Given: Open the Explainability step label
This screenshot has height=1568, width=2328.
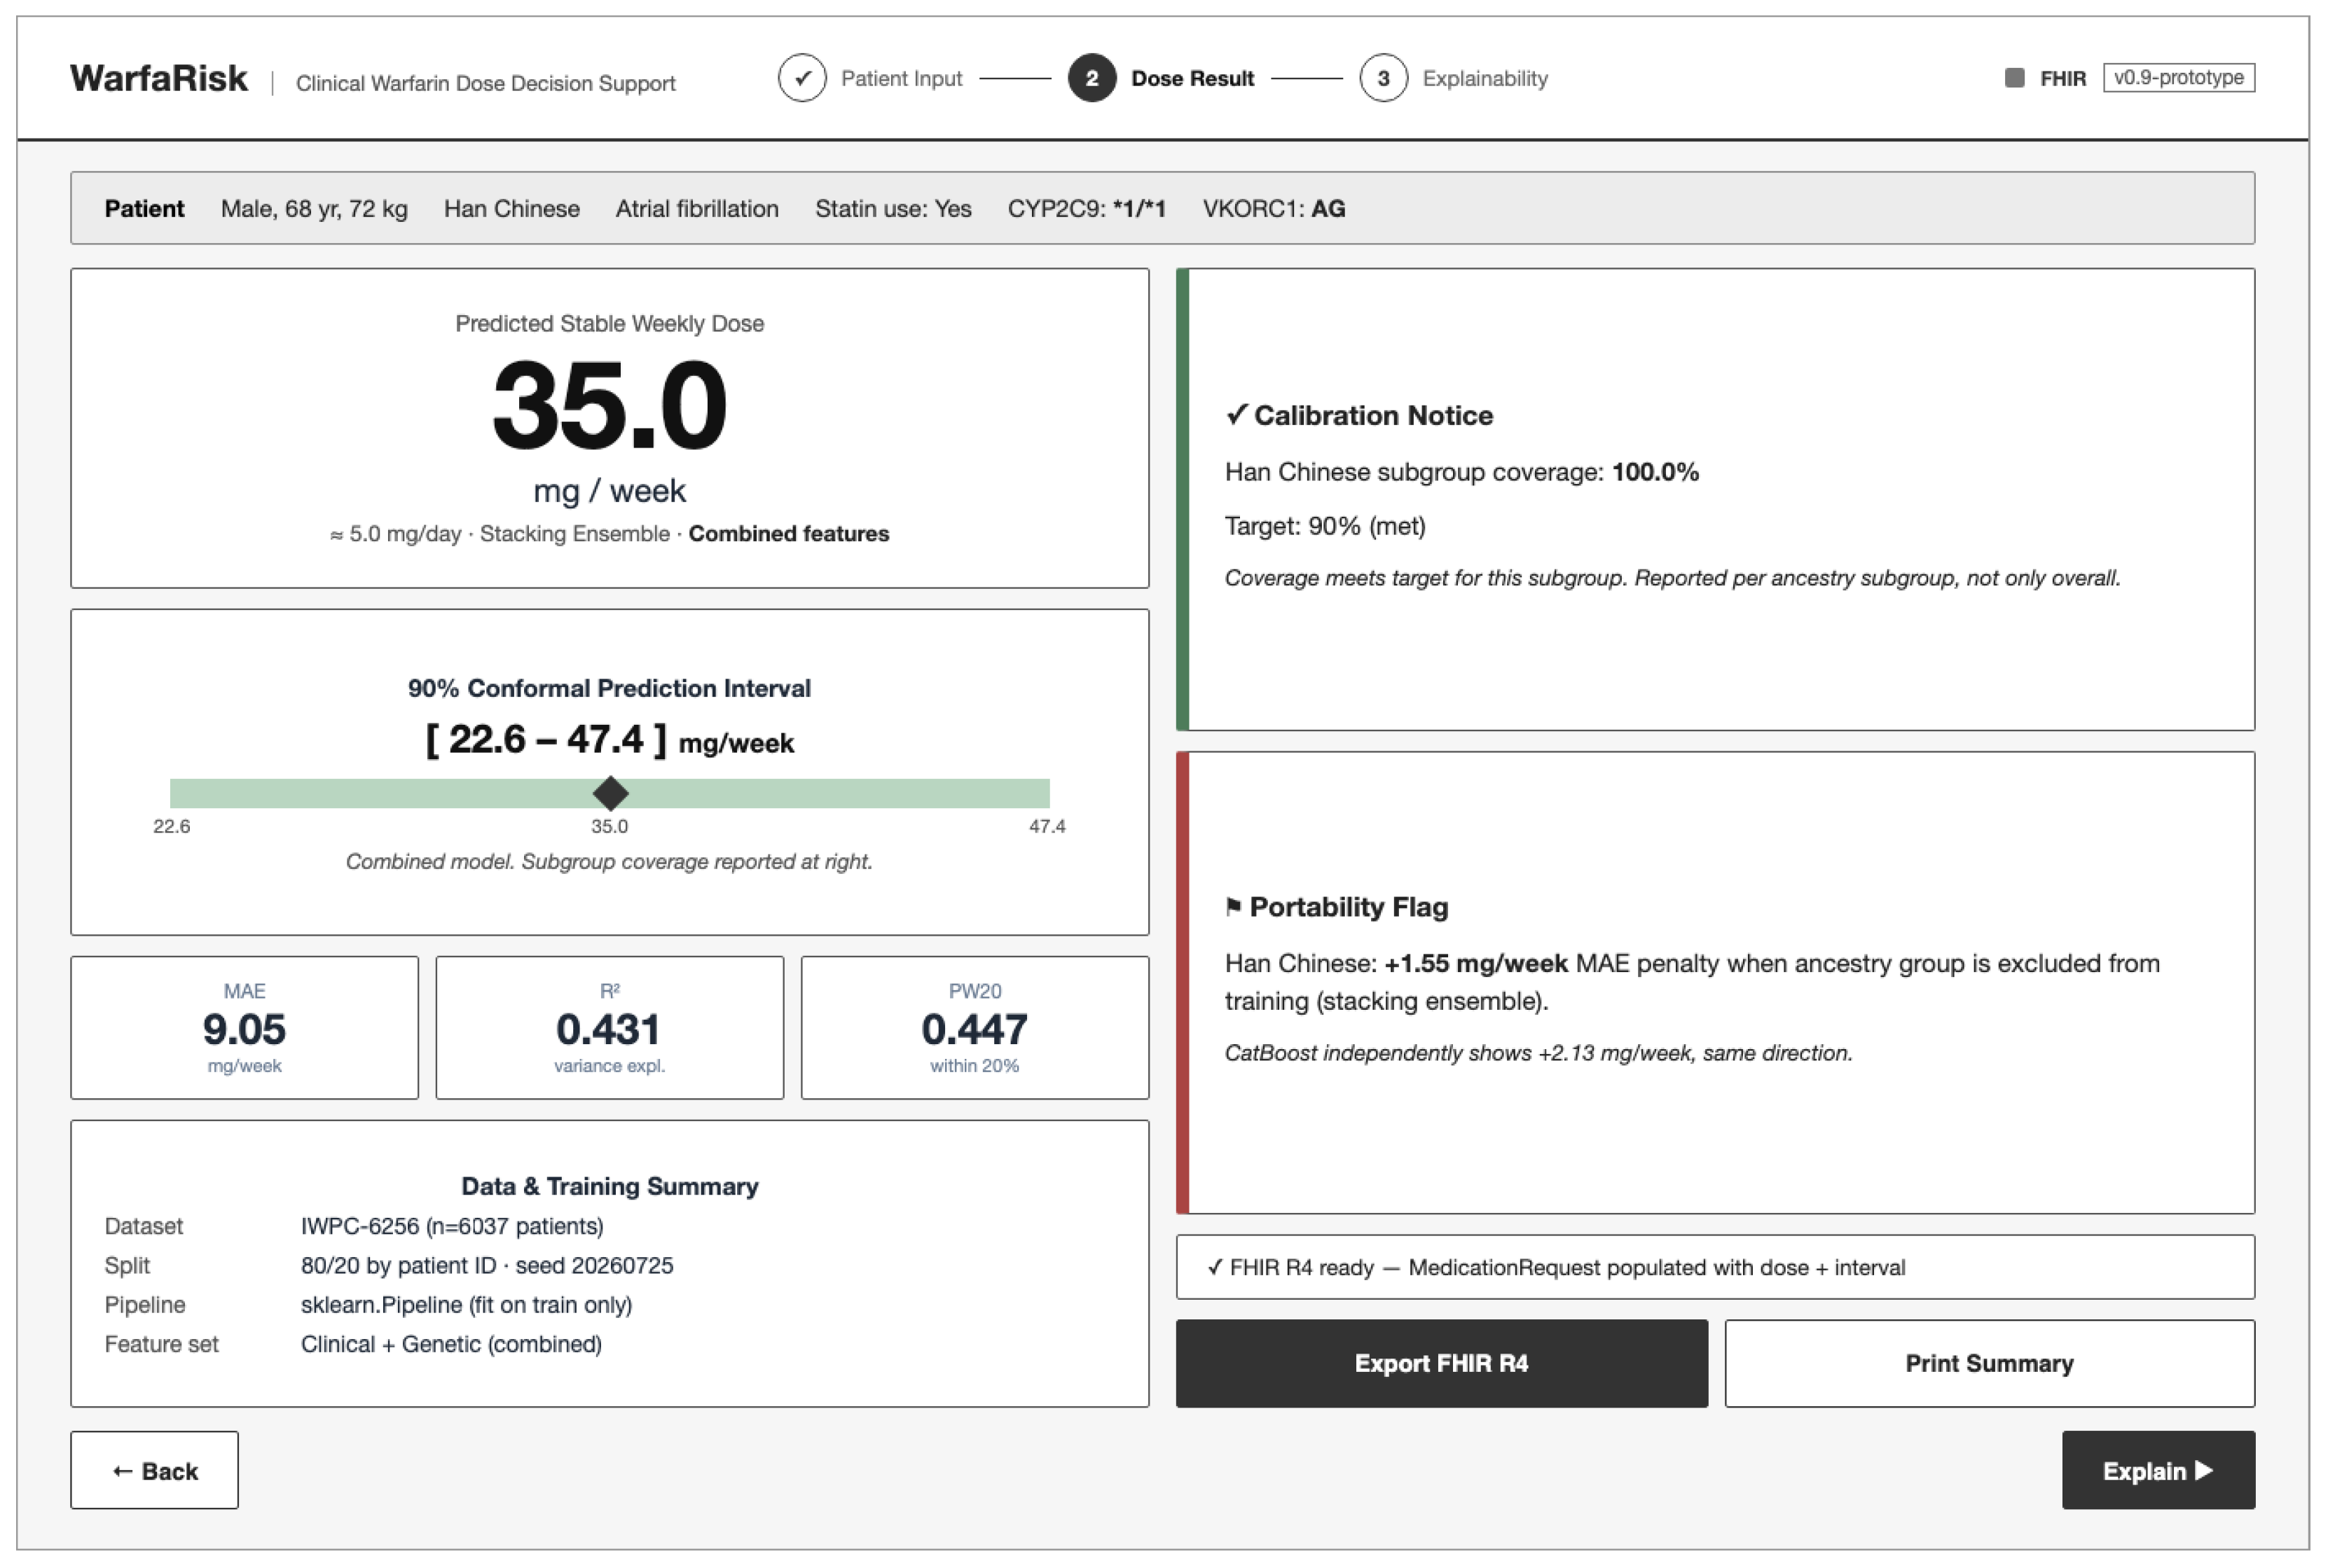Looking at the screenshot, I should pyautogui.click(x=1485, y=78).
